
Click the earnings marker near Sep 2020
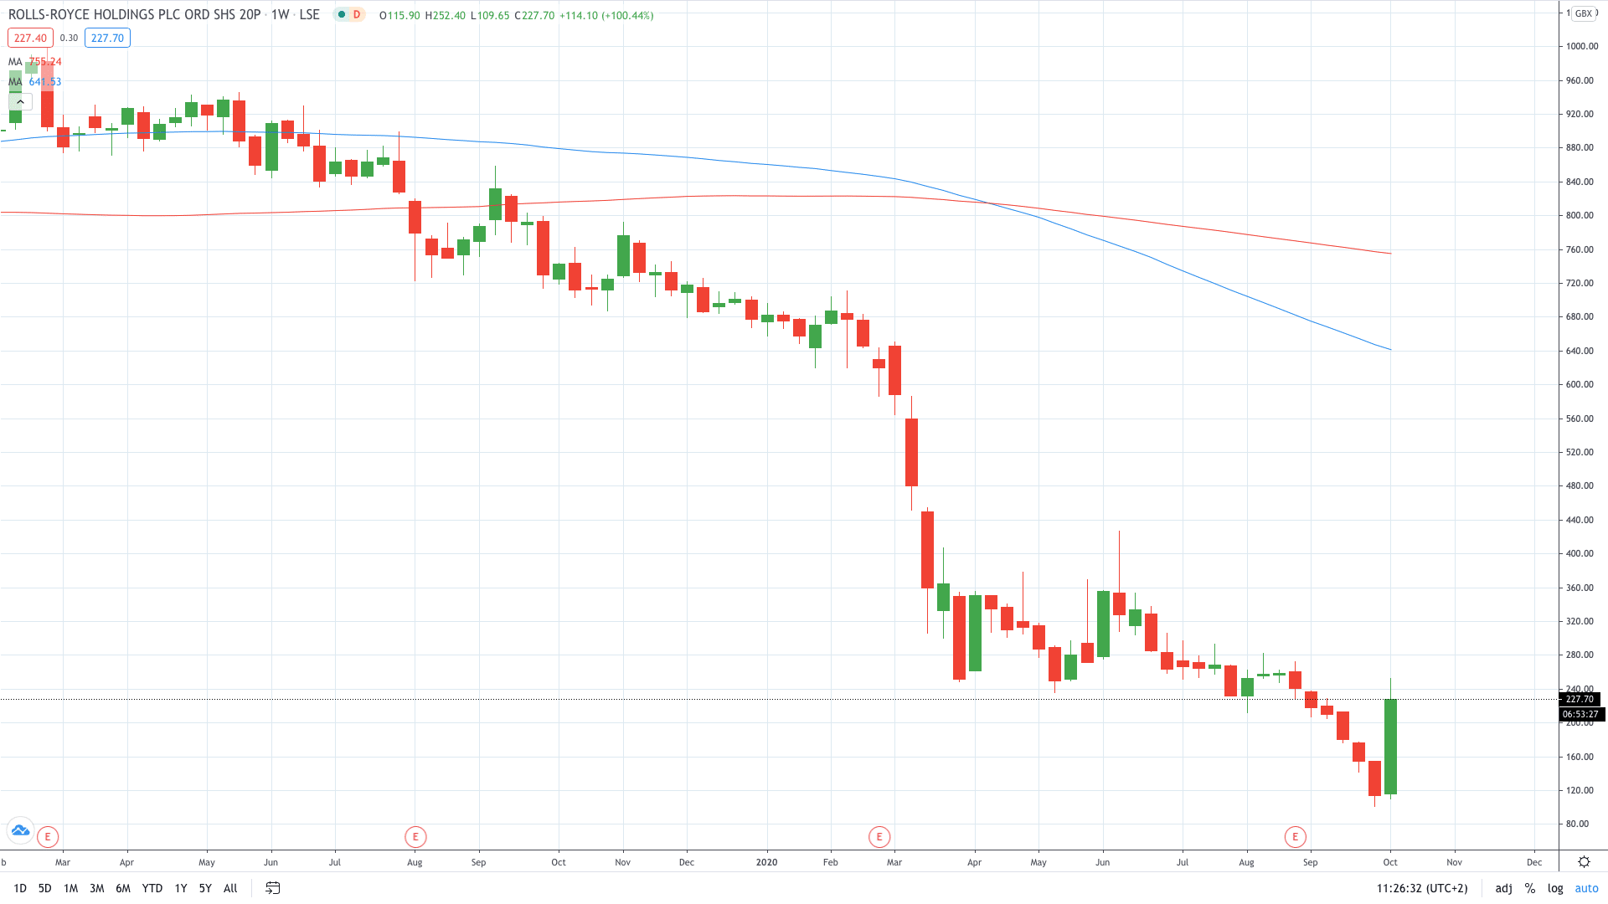pos(1295,836)
